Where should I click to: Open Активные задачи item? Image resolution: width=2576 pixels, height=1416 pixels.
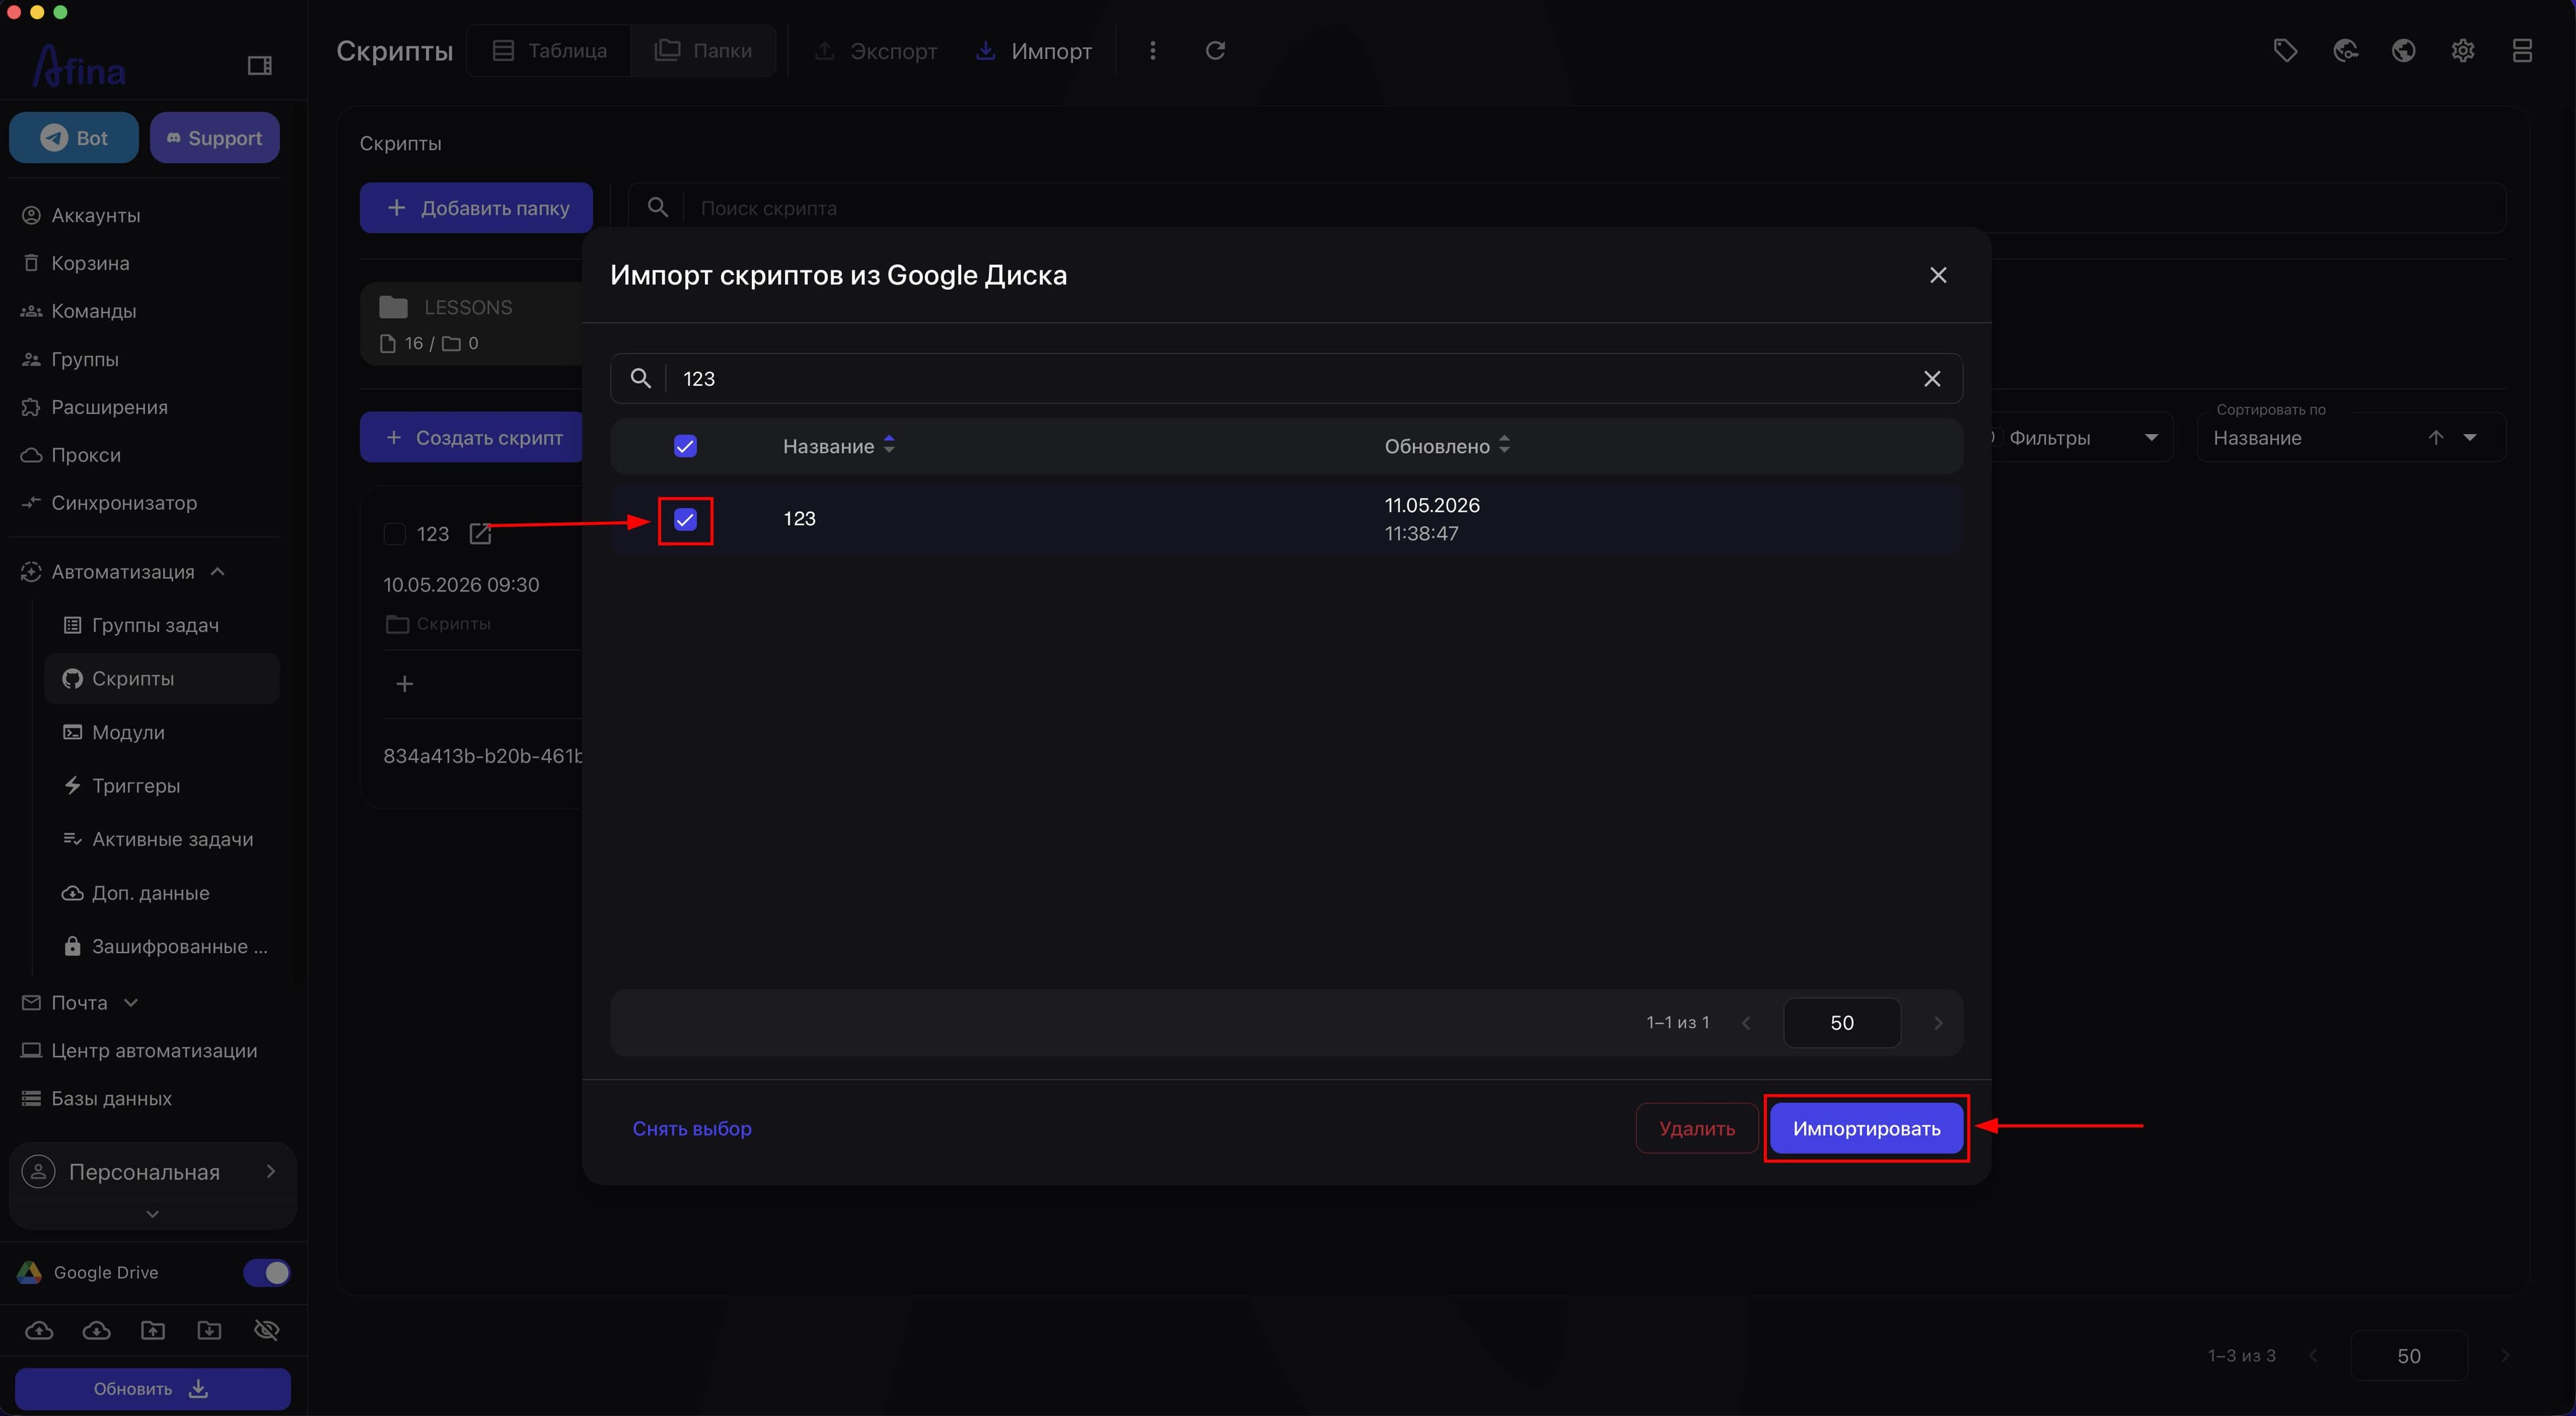(172, 840)
